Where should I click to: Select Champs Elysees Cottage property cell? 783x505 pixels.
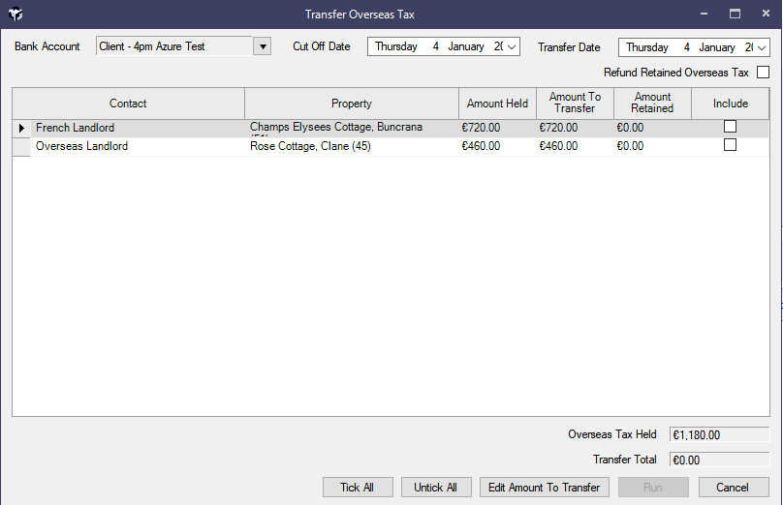click(x=351, y=128)
